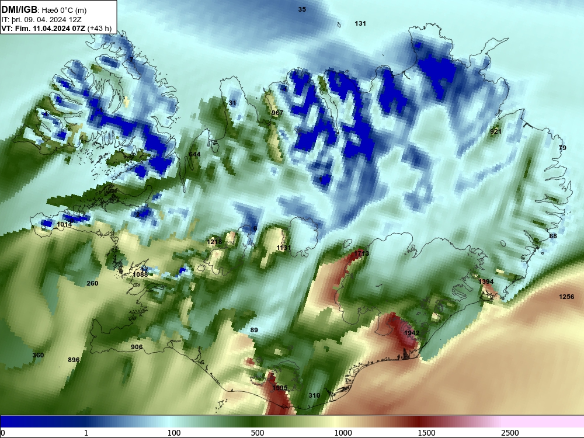Click the map value 644
This screenshot has height=438, width=584.
(194, 154)
